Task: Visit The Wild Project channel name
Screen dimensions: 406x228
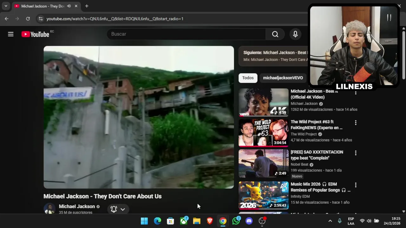Action: pos(304,134)
